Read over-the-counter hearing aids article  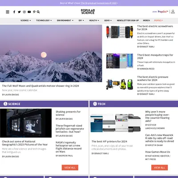click(x=157, y=116)
